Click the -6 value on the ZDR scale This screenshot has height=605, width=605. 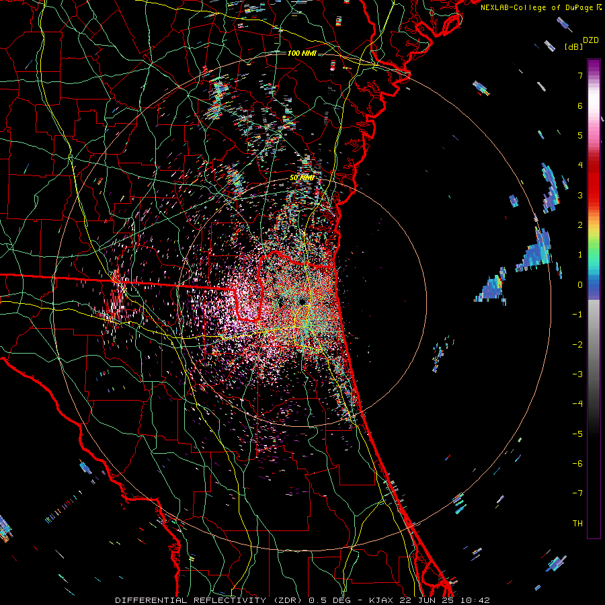coord(577,463)
